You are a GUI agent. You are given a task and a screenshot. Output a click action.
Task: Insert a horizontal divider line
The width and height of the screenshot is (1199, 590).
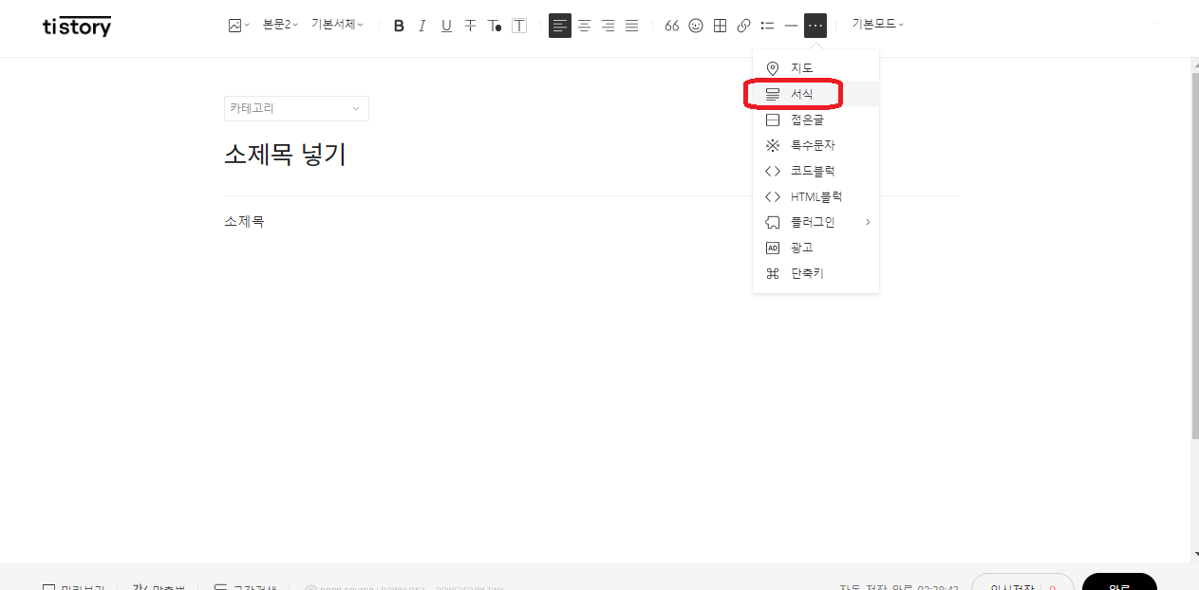click(x=792, y=26)
